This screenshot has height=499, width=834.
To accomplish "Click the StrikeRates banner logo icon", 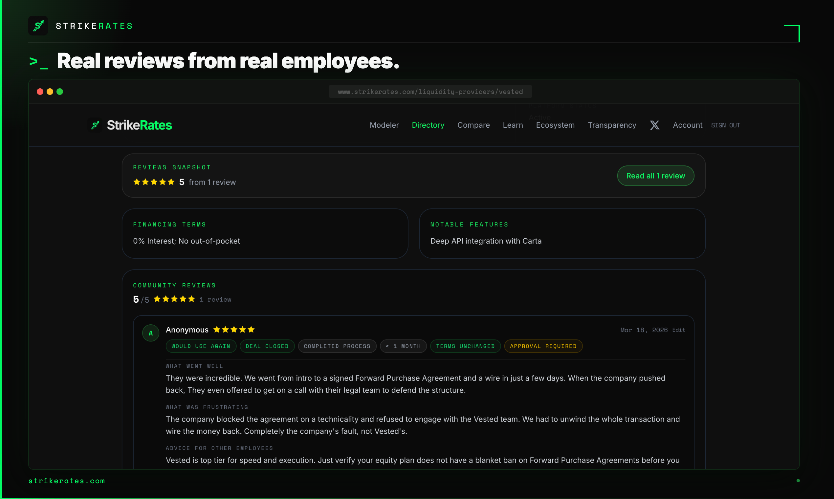I will tap(38, 26).
